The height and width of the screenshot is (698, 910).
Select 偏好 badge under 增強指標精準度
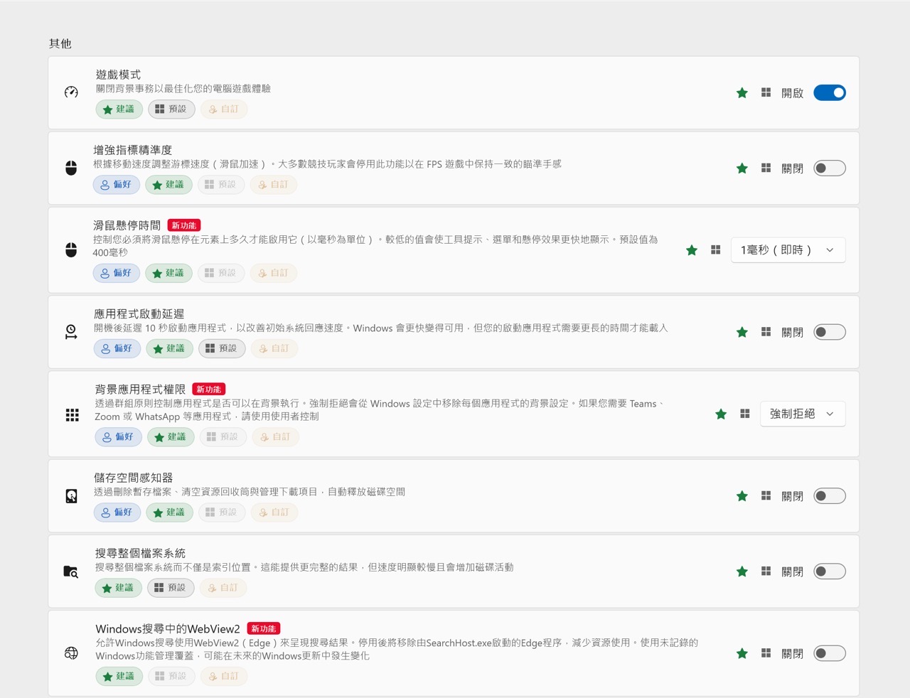117,185
